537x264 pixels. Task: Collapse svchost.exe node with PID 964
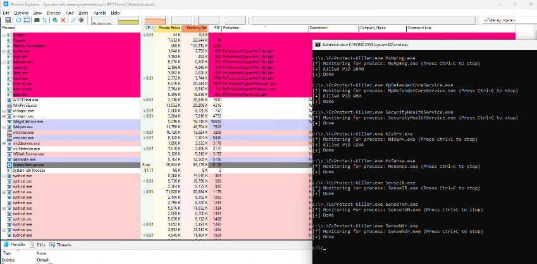tap(4, 176)
